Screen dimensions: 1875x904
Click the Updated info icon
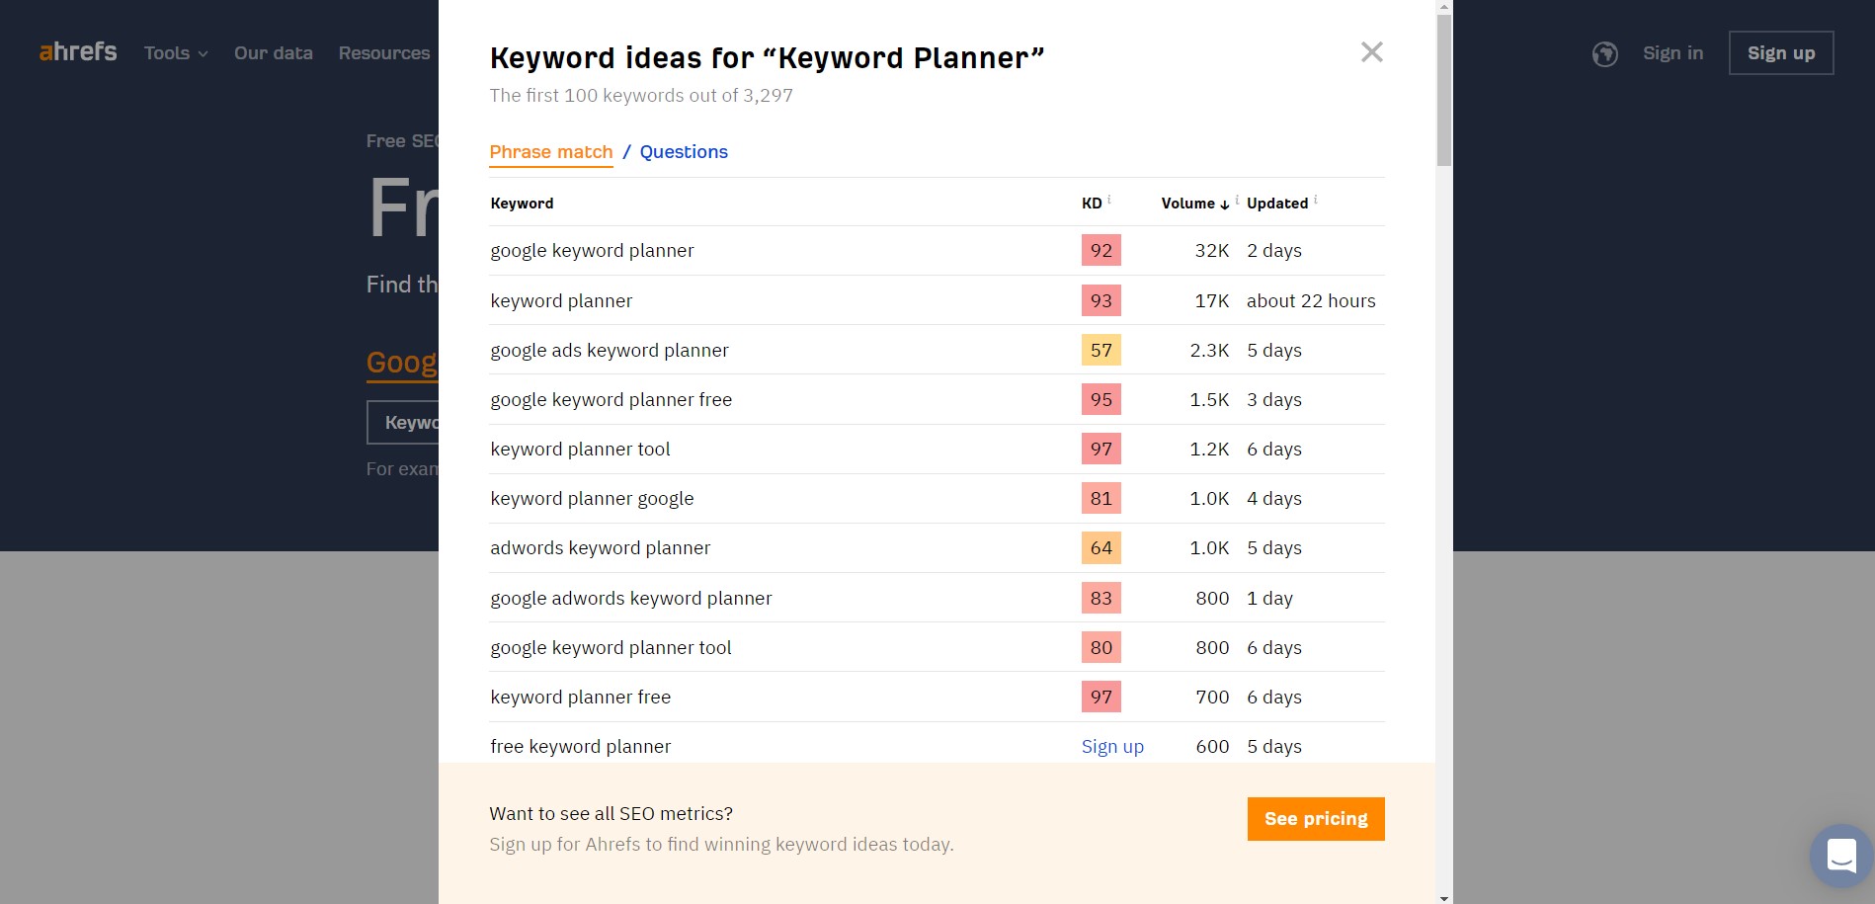click(1315, 200)
